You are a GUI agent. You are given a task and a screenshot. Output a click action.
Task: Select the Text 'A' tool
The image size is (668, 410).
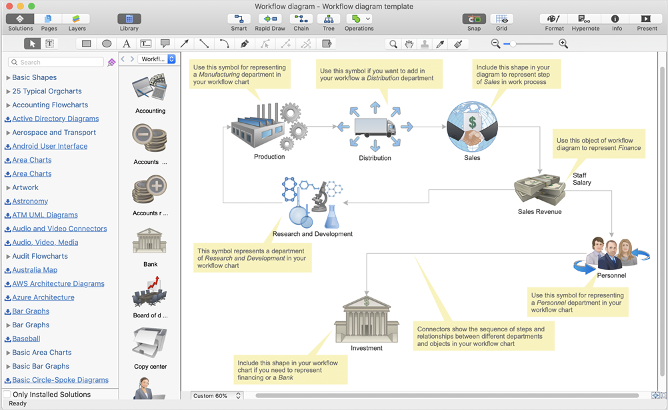(x=126, y=43)
